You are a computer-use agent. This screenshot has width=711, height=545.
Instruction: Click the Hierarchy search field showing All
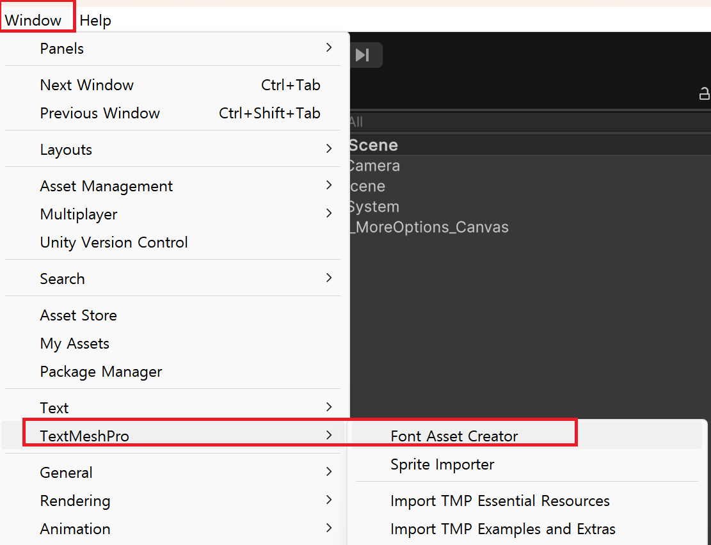[530, 122]
